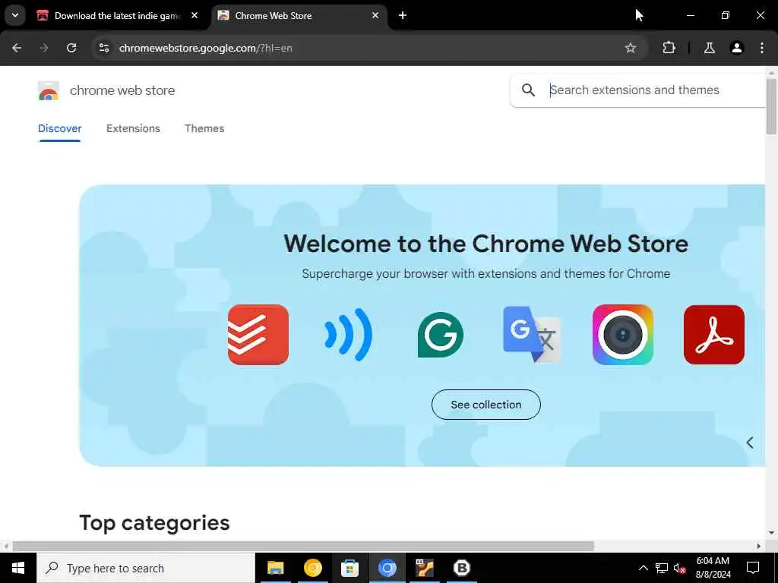Click the Welcome to the Chrome Web Store heading
Viewport: 778px width, 583px height.
(485, 244)
